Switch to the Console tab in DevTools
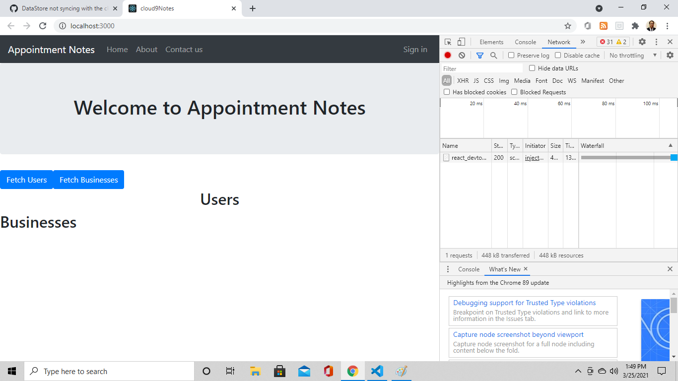The height and width of the screenshot is (381, 678). [525, 42]
